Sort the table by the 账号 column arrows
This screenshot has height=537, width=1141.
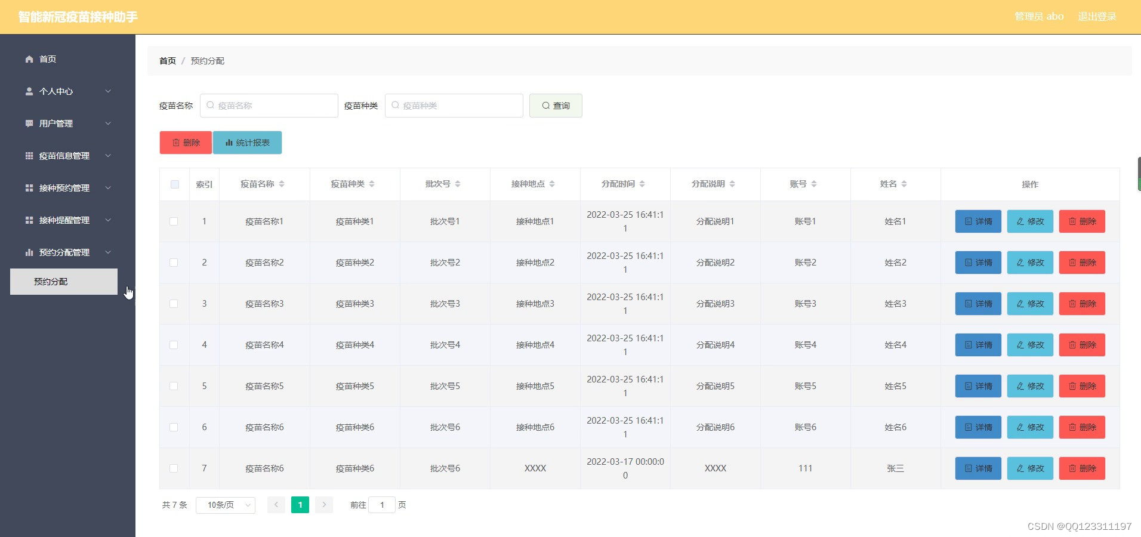click(814, 184)
